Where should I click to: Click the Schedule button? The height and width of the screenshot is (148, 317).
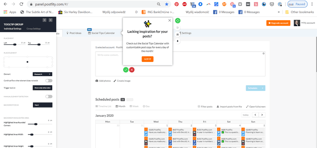253,88
